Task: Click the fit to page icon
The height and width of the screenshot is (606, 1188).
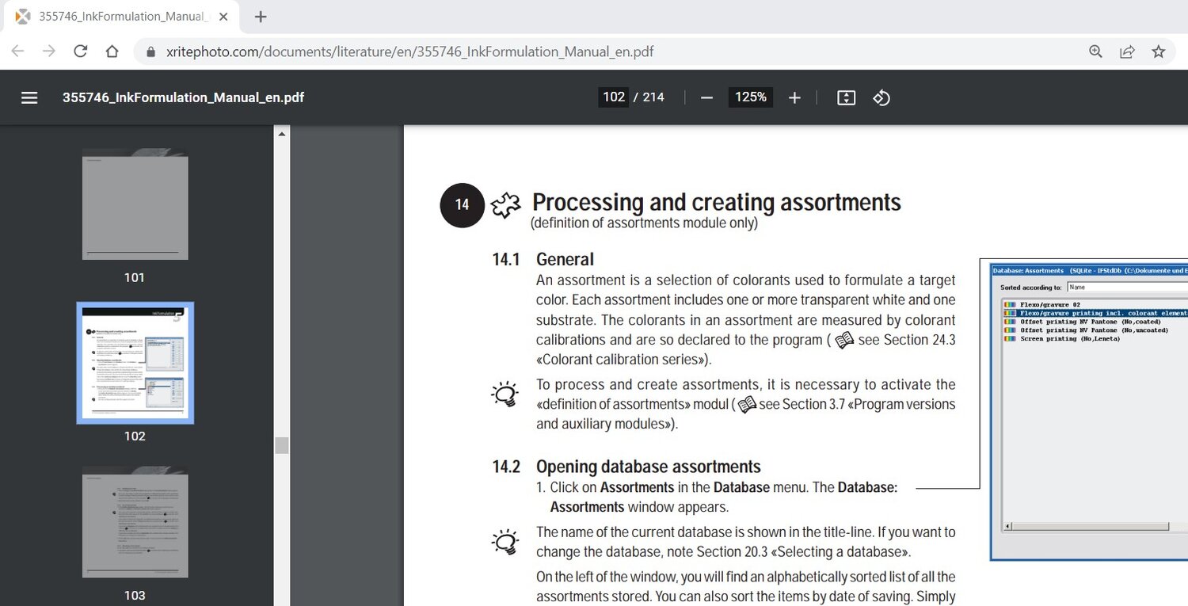Action: pos(846,97)
